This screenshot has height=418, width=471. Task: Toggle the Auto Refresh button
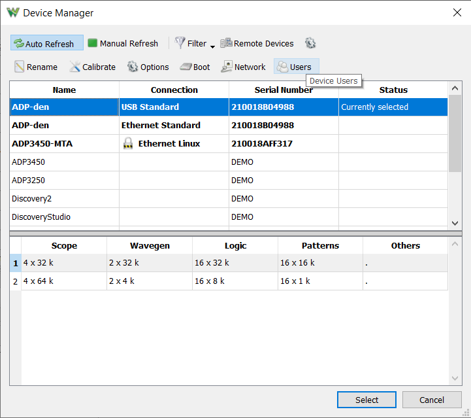coord(47,43)
